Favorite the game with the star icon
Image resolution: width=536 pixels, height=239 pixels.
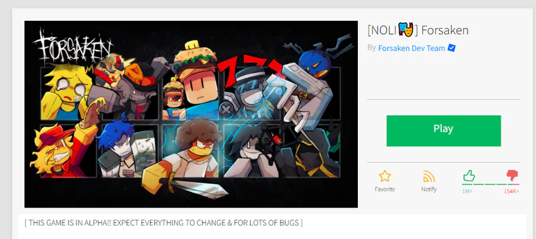point(385,176)
